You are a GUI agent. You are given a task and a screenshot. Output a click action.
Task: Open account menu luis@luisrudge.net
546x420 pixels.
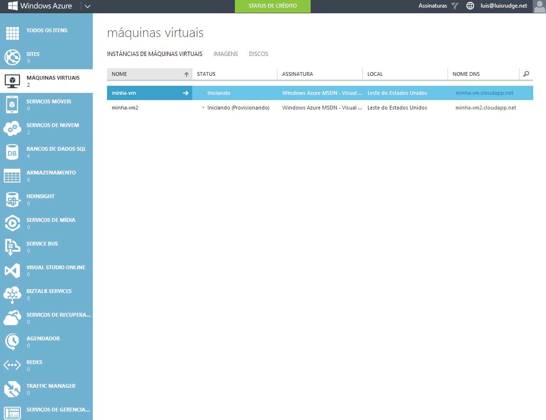pos(503,6)
